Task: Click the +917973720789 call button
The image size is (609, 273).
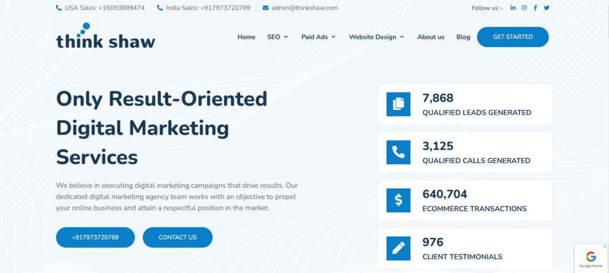Action: [95, 237]
